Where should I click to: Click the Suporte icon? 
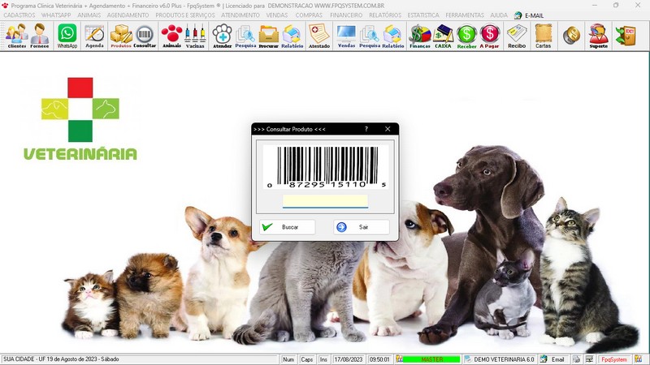tap(598, 35)
